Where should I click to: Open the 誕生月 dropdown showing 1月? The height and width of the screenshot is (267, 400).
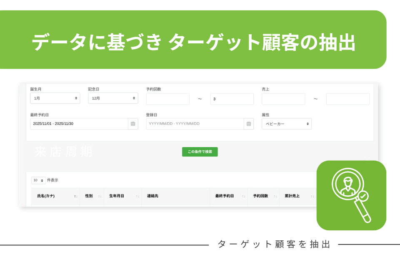pyautogui.click(x=55, y=98)
